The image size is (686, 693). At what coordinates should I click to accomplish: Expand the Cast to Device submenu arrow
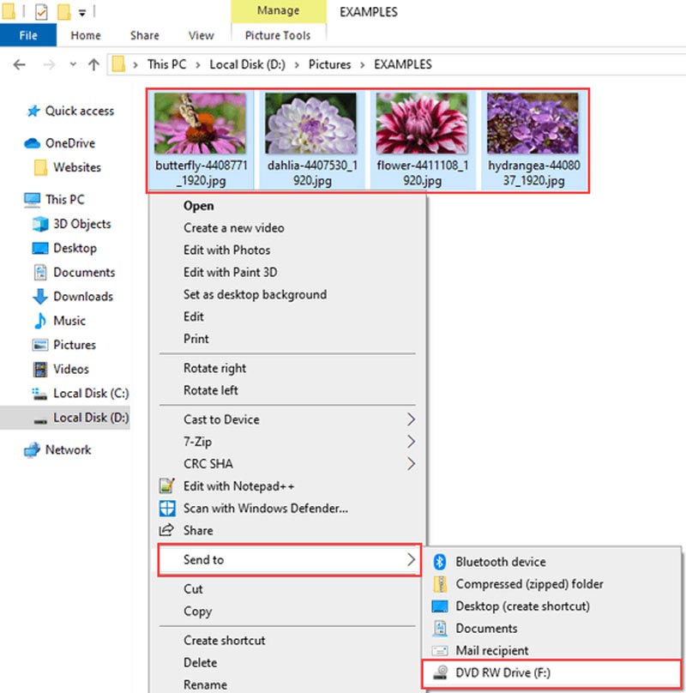coord(411,419)
